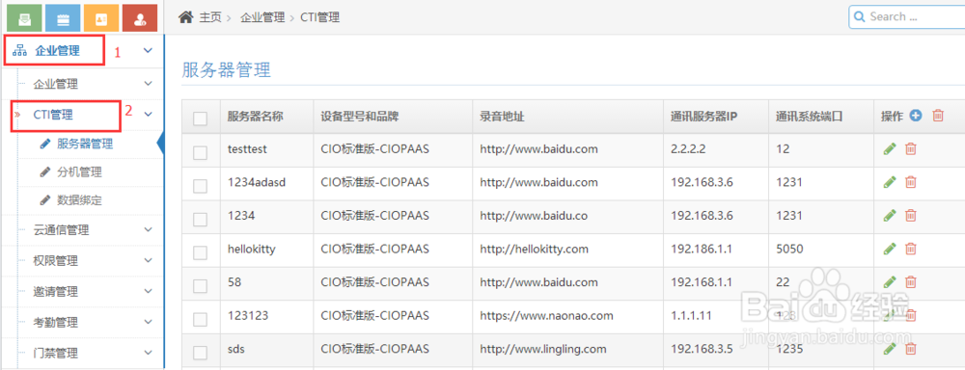
Task: Expand the 企业管理 submenu chevron
Action: 148,83
